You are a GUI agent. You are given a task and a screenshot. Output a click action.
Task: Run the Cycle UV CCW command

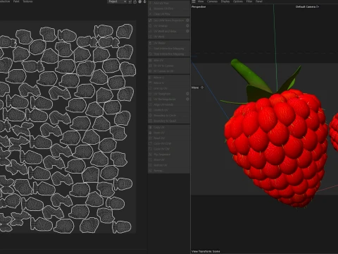(x=168, y=143)
